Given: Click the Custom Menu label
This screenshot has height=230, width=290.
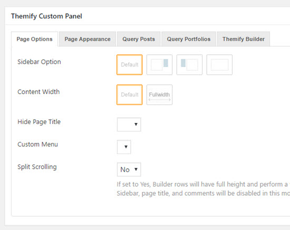Looking at the screenshot, I should (38, 145).
